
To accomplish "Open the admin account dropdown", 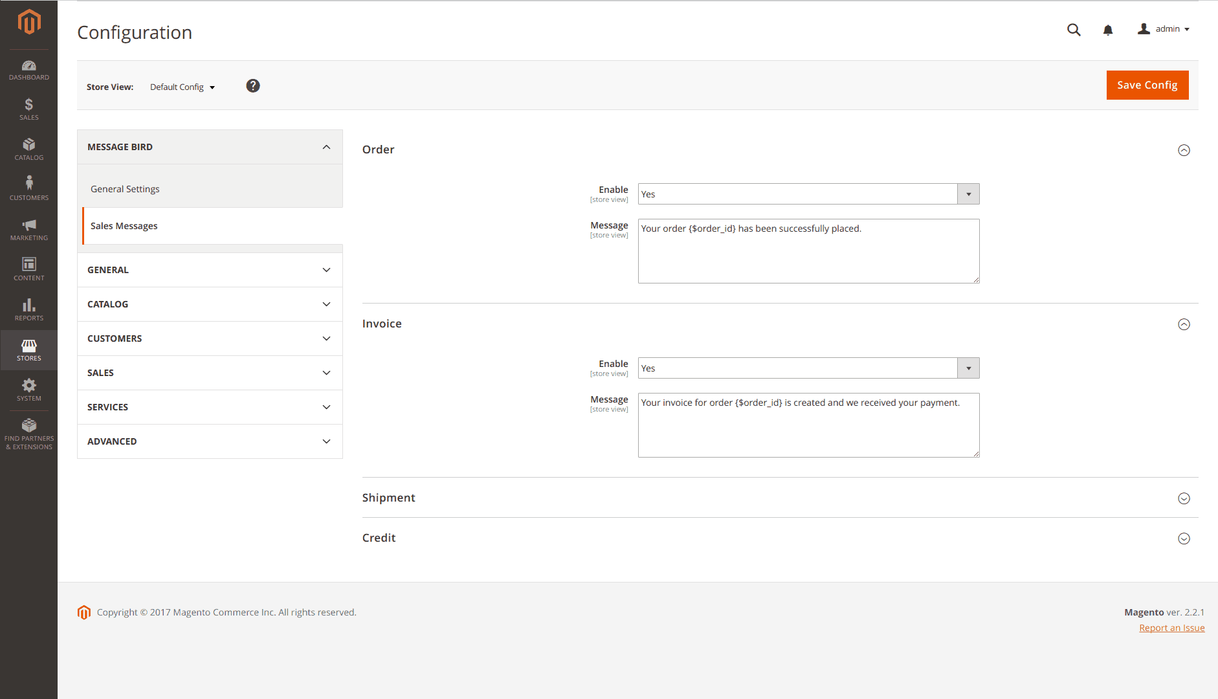I will (x=1164, y=29).
